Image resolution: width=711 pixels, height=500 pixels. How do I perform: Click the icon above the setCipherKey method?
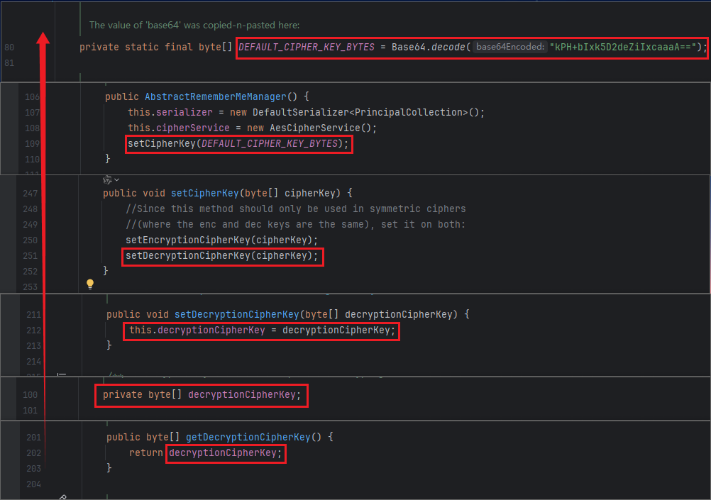click(107, 180)
